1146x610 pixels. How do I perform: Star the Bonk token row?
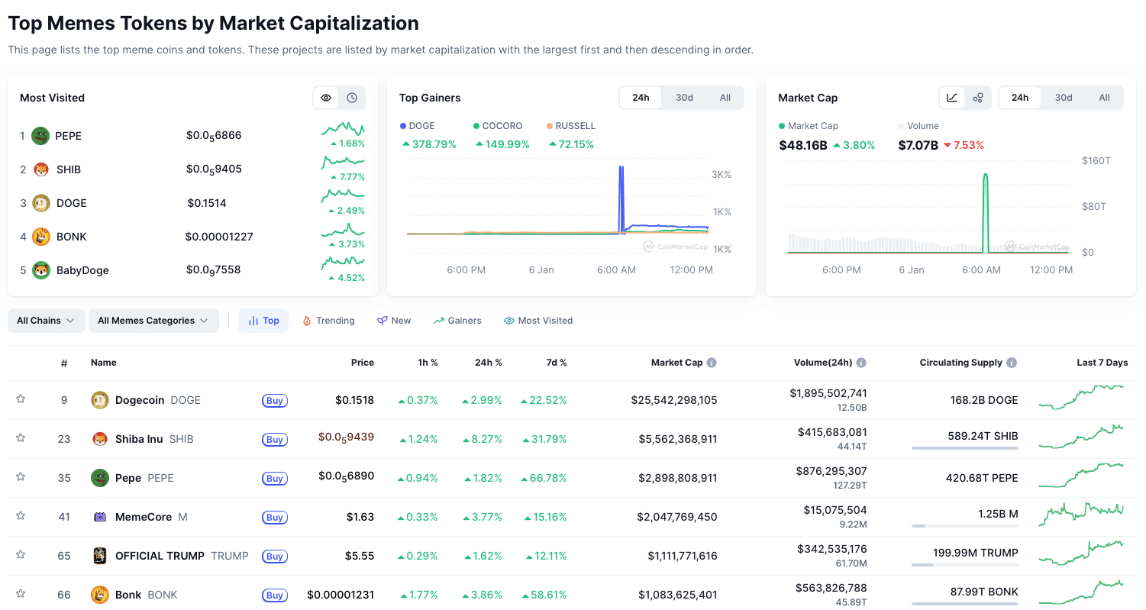pyautogui.click(x=21, y=593)
